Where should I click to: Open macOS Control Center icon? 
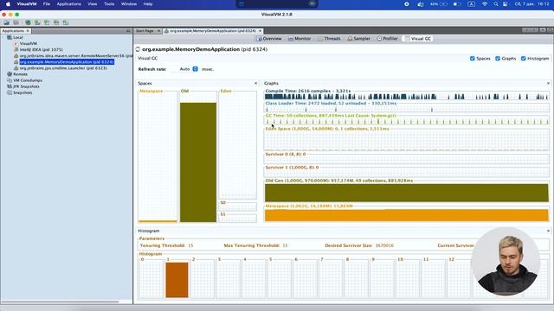pos(506,3)
